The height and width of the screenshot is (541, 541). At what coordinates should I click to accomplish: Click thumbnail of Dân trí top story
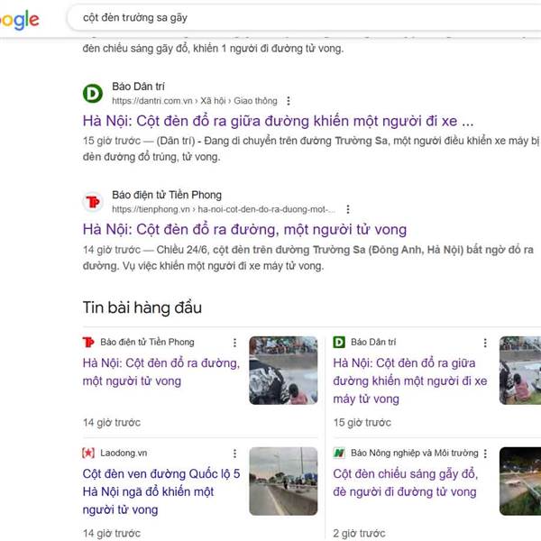(x=520, y=371)
